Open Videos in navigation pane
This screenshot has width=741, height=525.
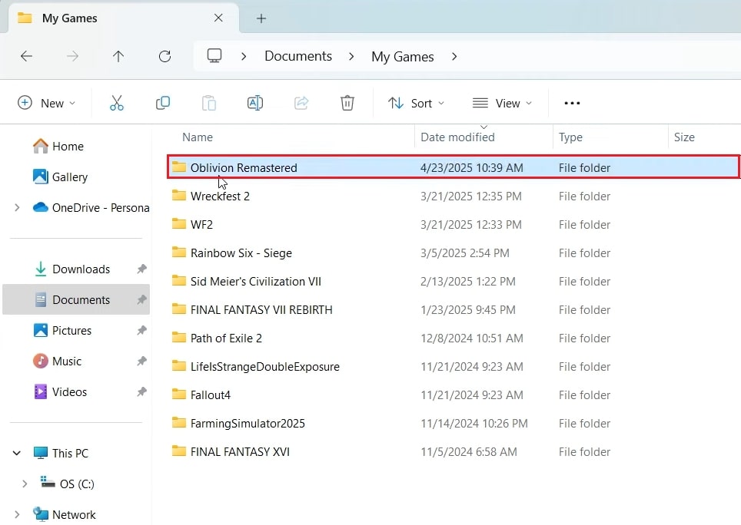click(x=69, y=391)
